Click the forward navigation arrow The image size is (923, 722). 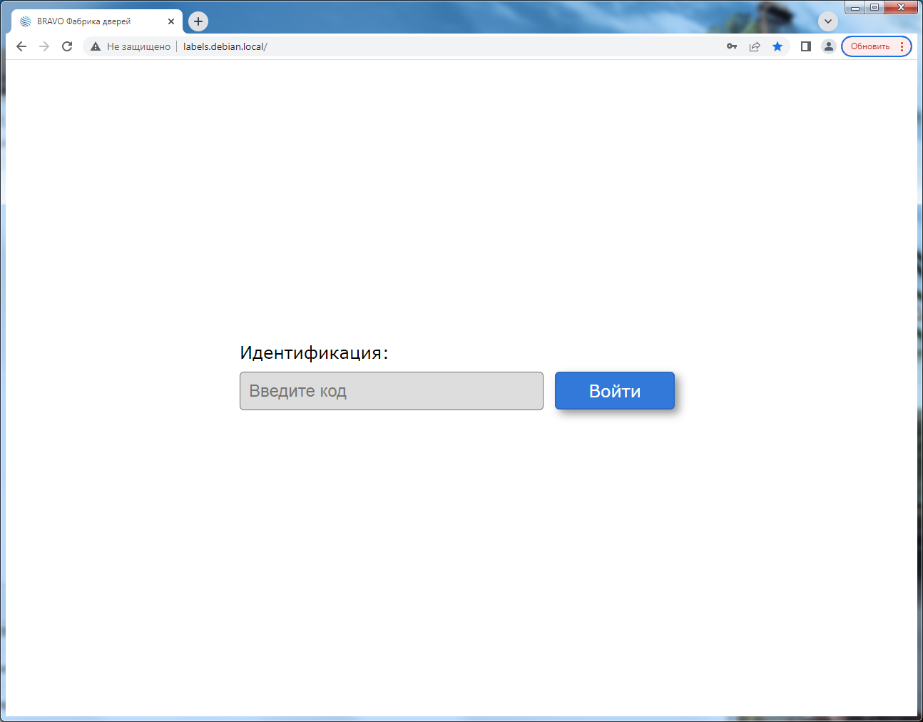pos(44,46)
